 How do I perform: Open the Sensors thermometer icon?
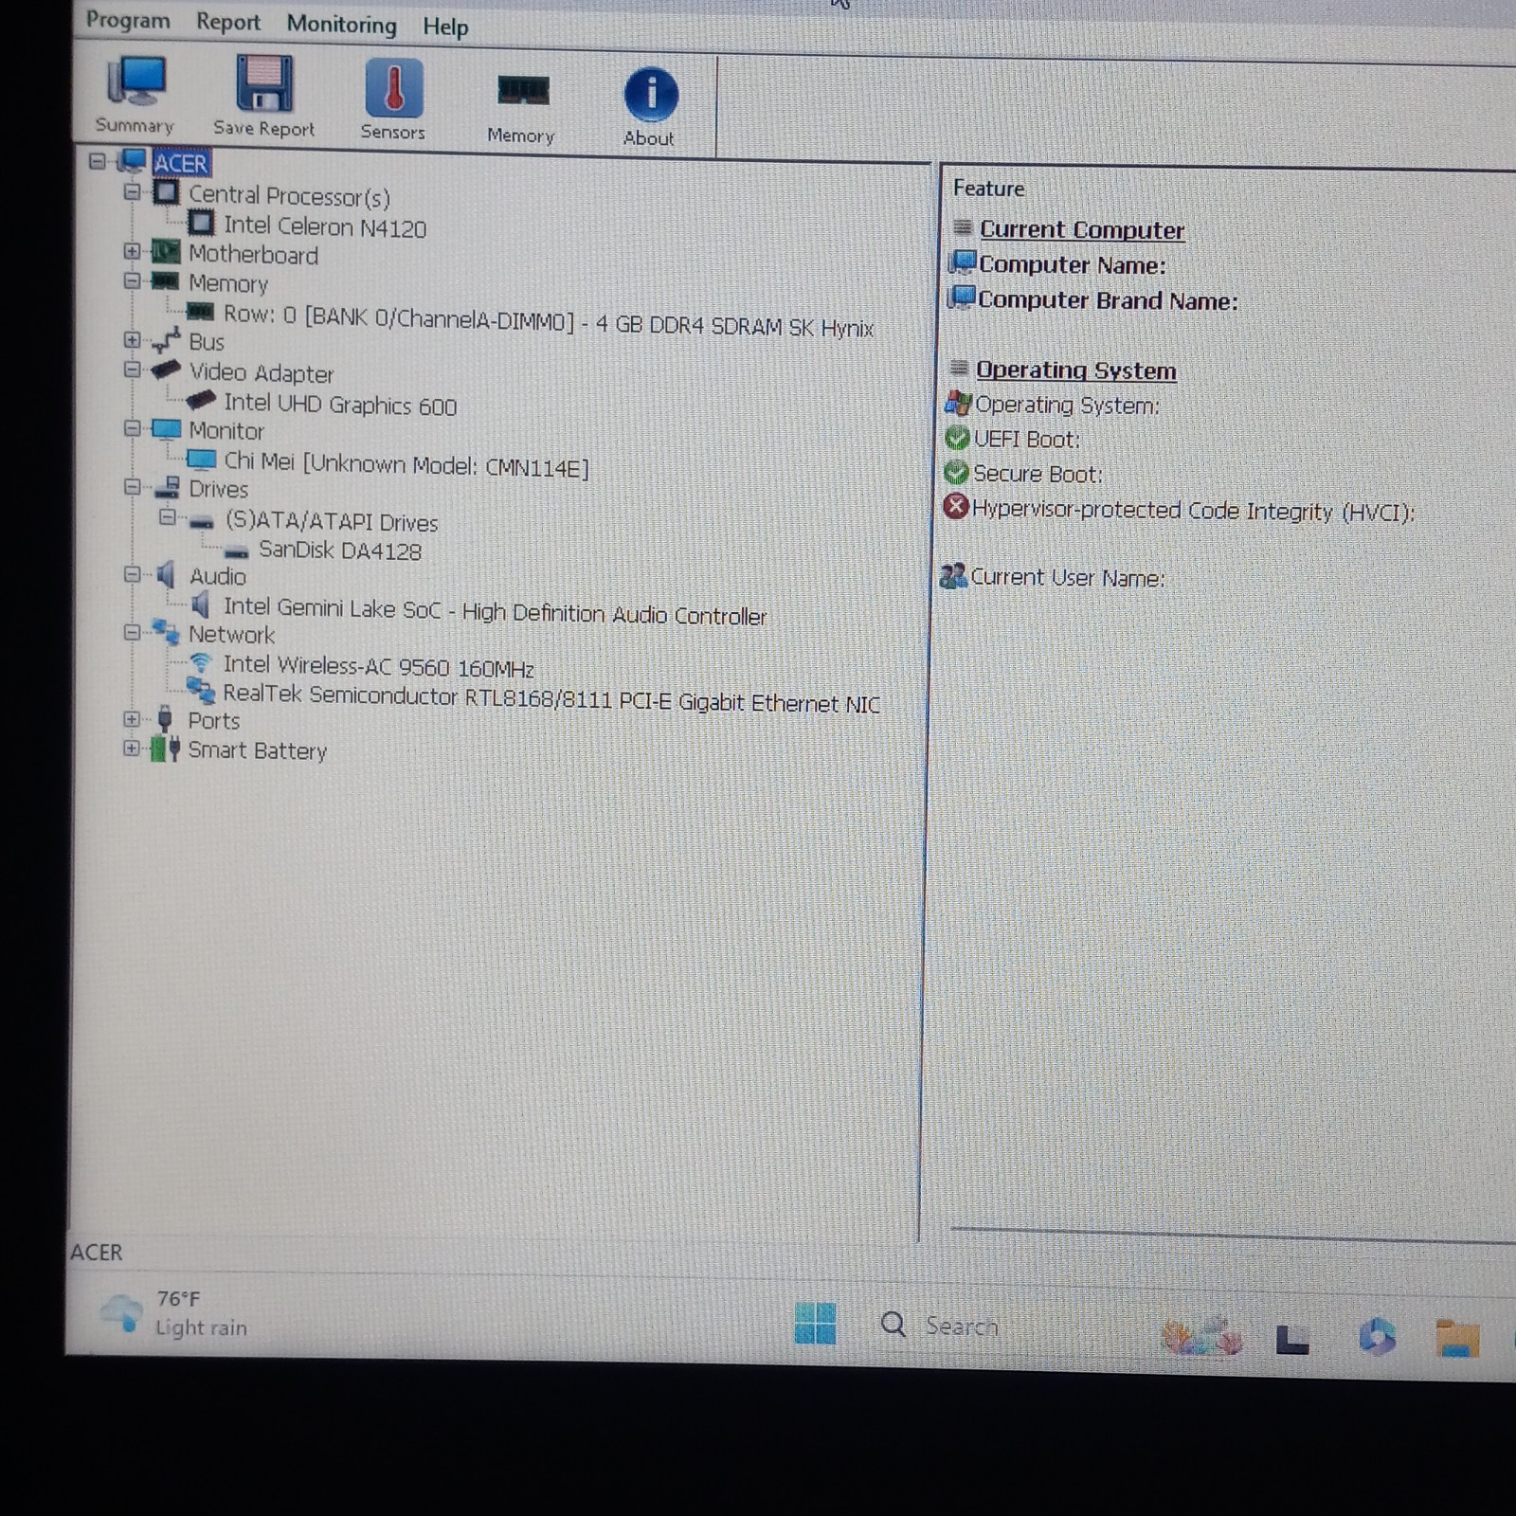[x=393, y=100]
